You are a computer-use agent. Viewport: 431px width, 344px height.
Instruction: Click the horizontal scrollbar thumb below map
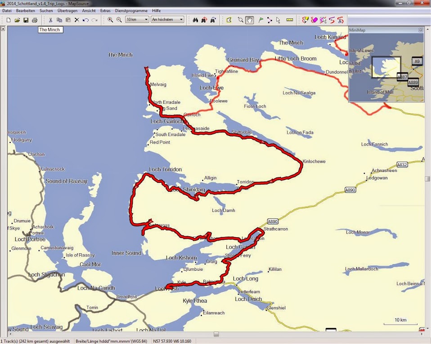216,334
